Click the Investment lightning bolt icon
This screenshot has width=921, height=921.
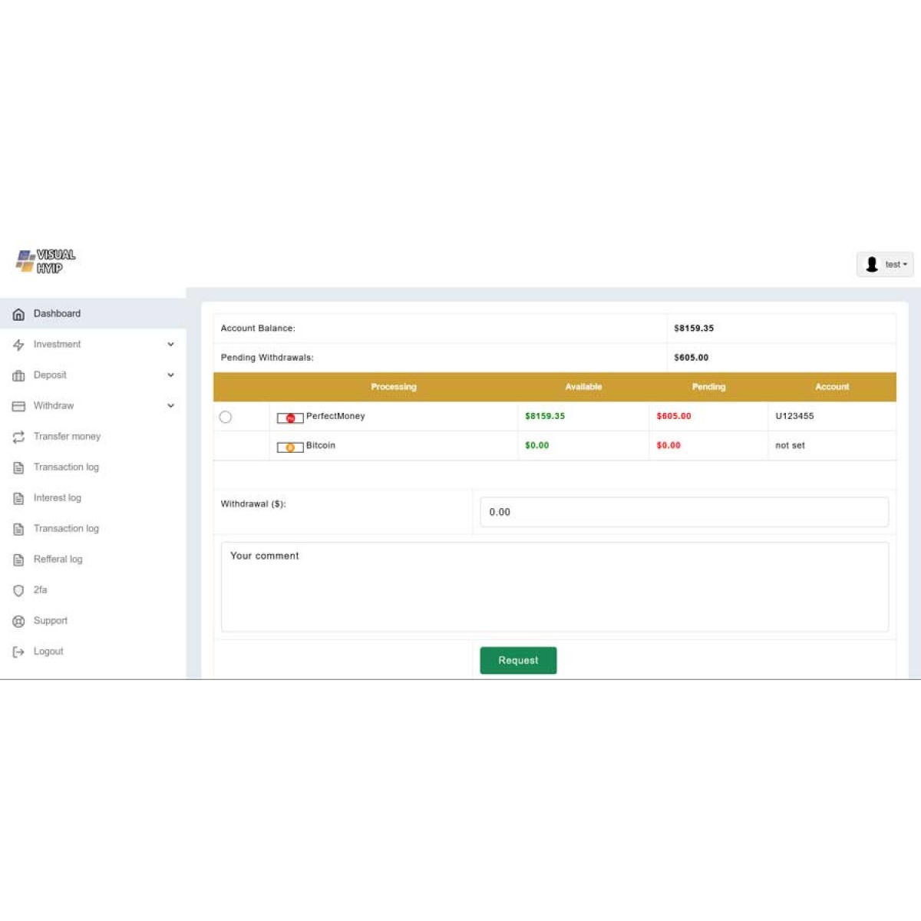(x=18, y=345)
